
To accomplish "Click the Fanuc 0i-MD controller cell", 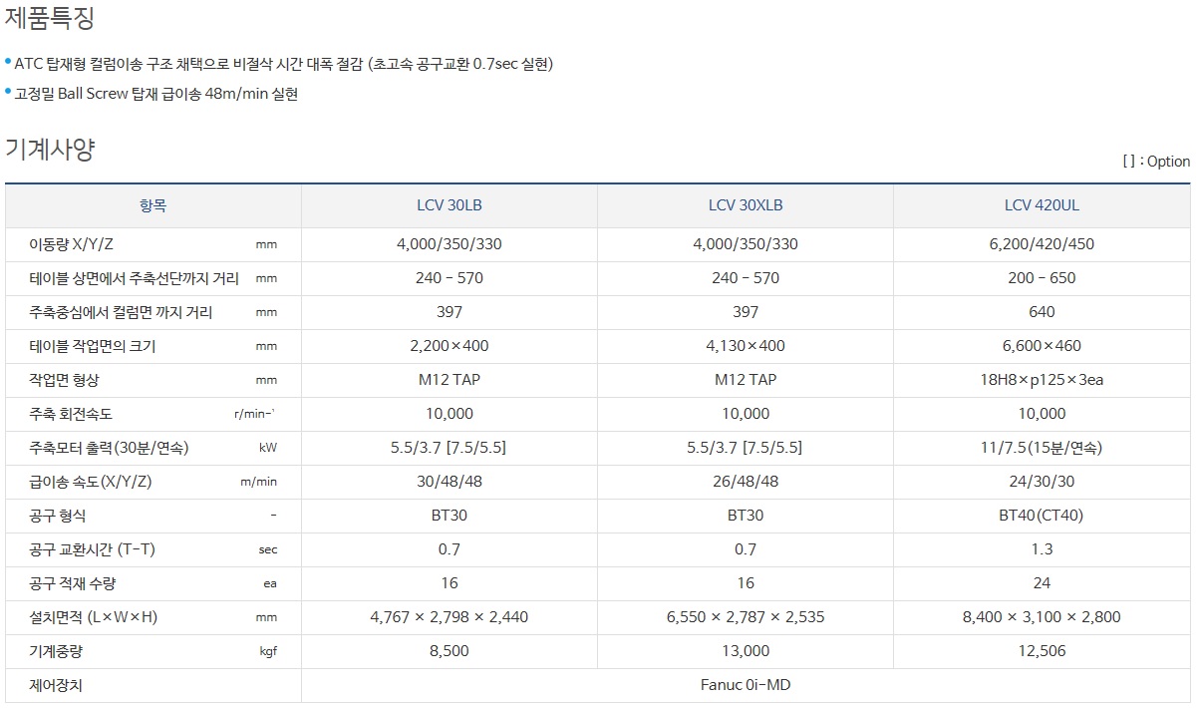I will [746, 685].
